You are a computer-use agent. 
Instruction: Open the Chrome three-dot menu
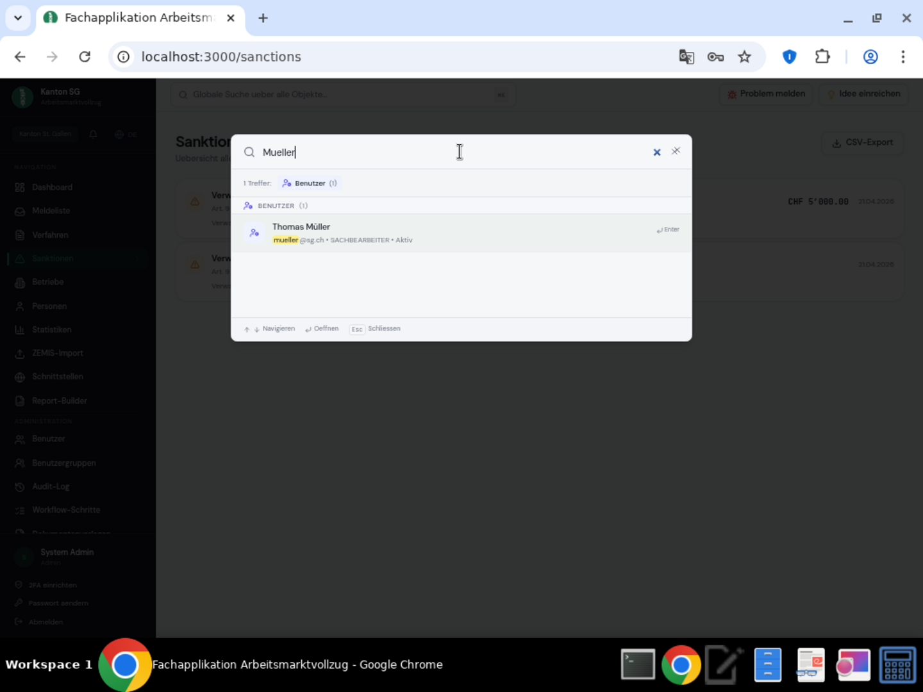(903, 57)
